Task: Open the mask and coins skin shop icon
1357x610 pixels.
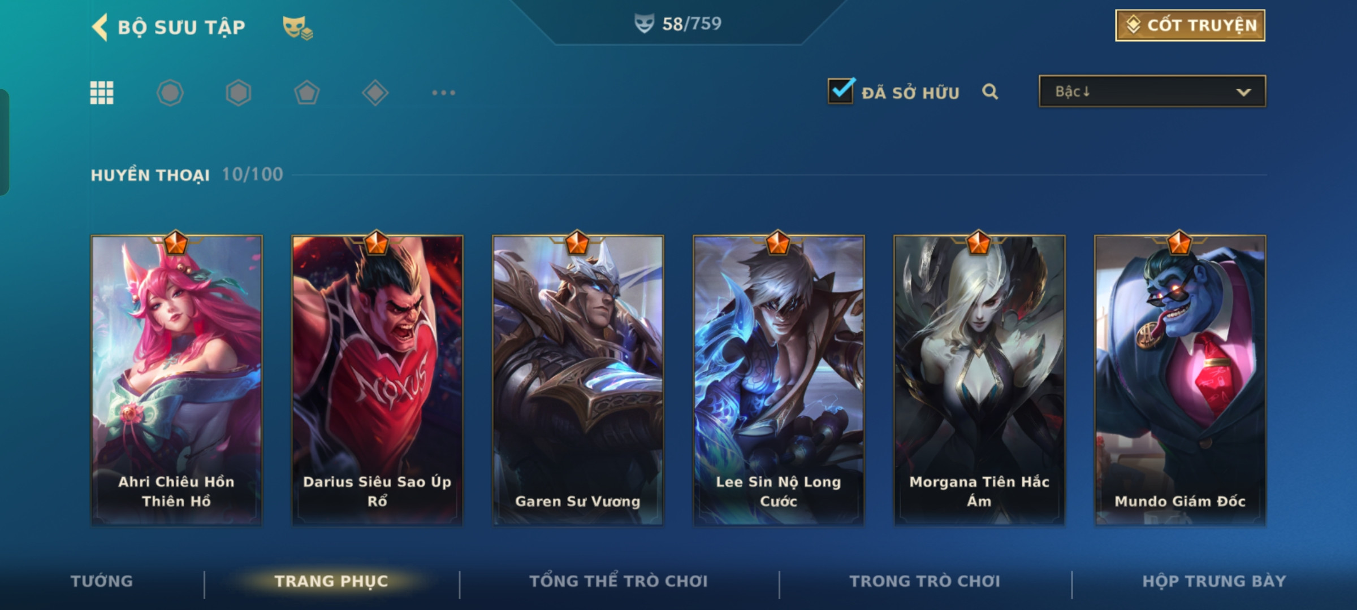Action: (298, 28)
